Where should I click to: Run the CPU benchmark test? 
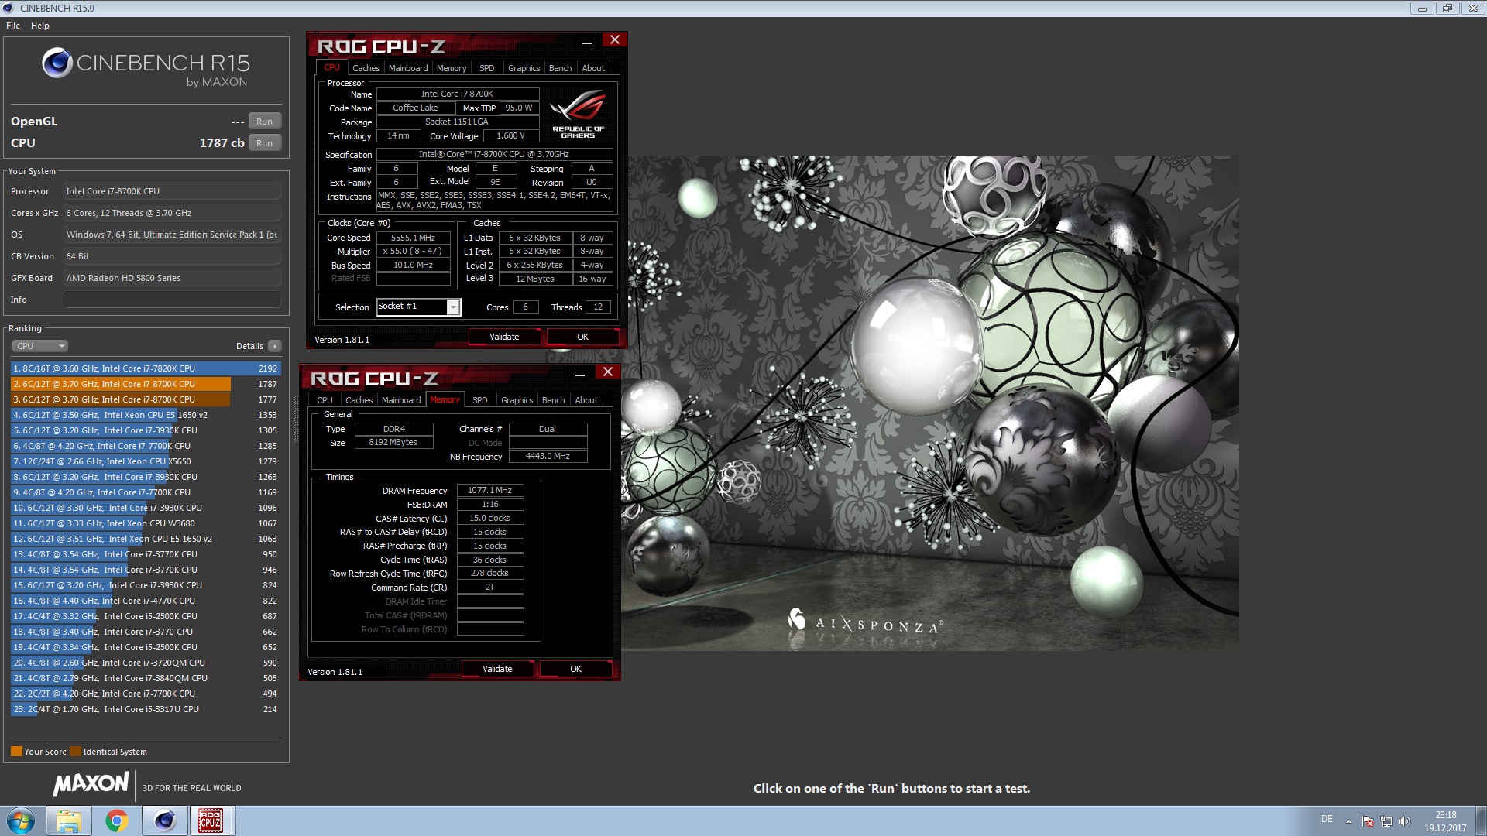click(264, 143)
